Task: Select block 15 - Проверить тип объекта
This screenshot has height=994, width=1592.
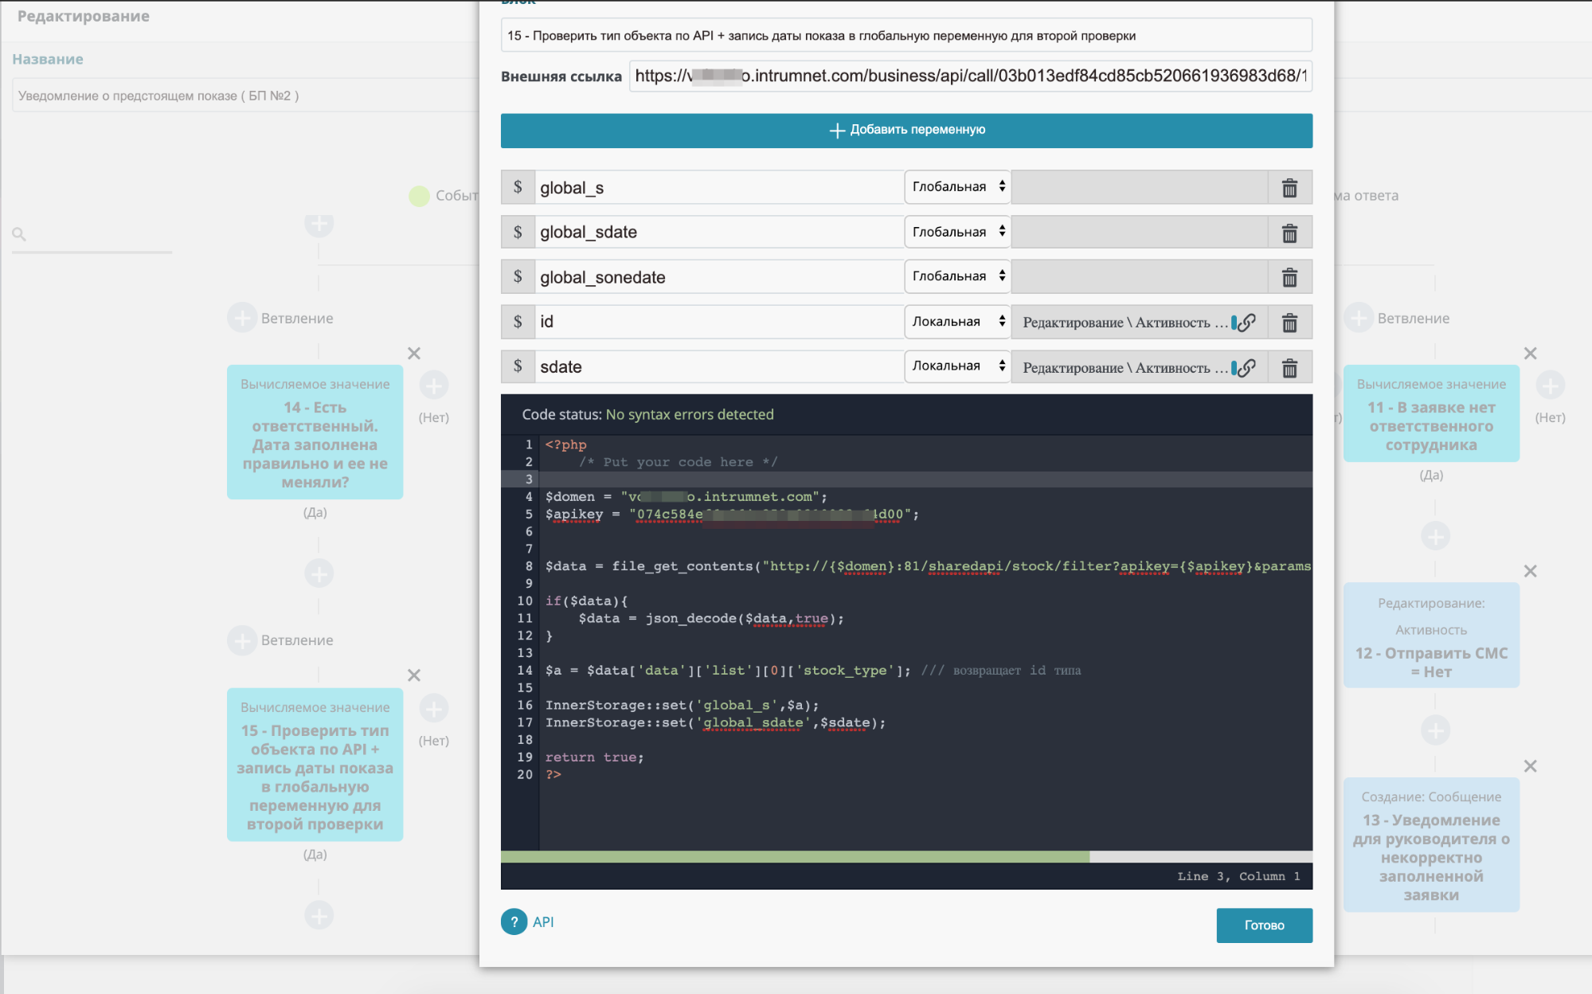Action: point(315,765)
